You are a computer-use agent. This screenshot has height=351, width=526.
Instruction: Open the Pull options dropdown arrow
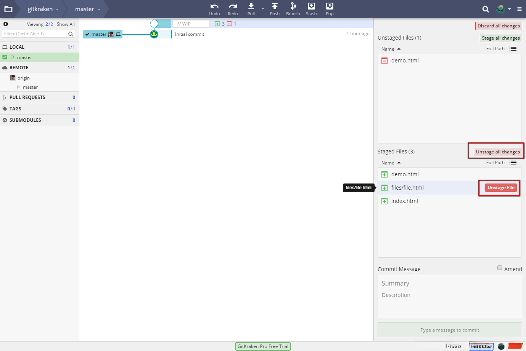[x=263, y=9]
